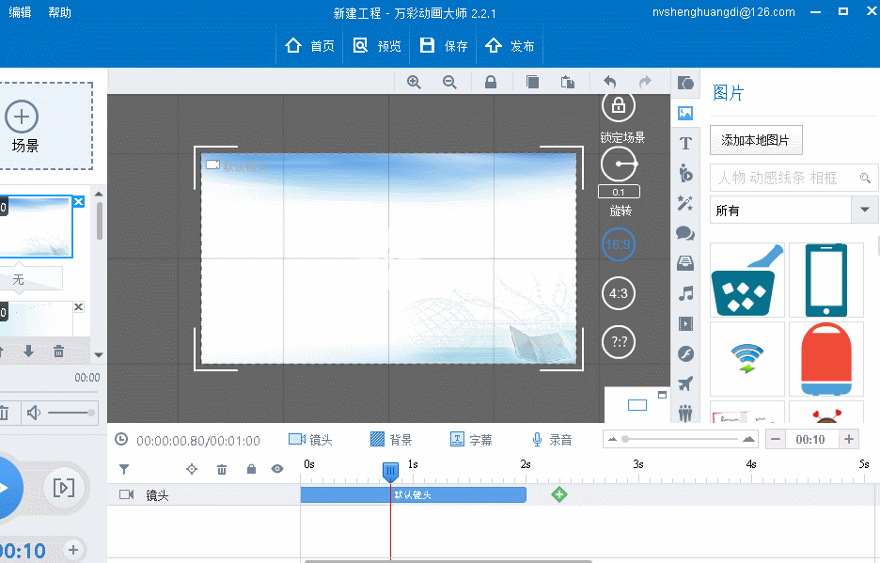
Task: Select the ice bucket picture thumbnail
Action: pos(747,279)
